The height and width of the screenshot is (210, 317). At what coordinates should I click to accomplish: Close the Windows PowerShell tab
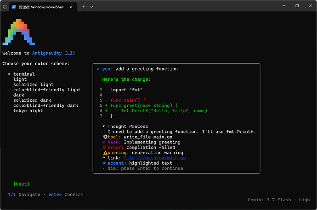click(71, 7)
